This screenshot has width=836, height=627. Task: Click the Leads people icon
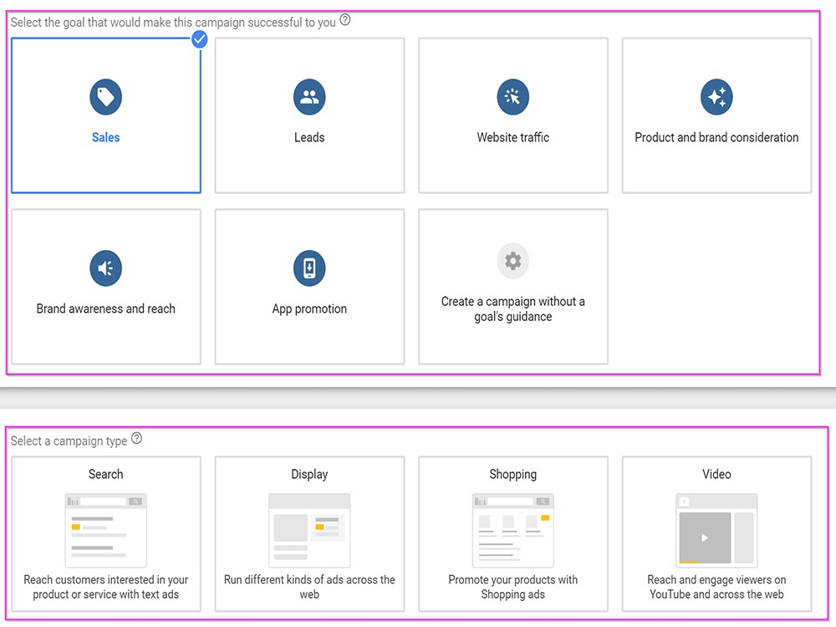(x=309, y=97)
